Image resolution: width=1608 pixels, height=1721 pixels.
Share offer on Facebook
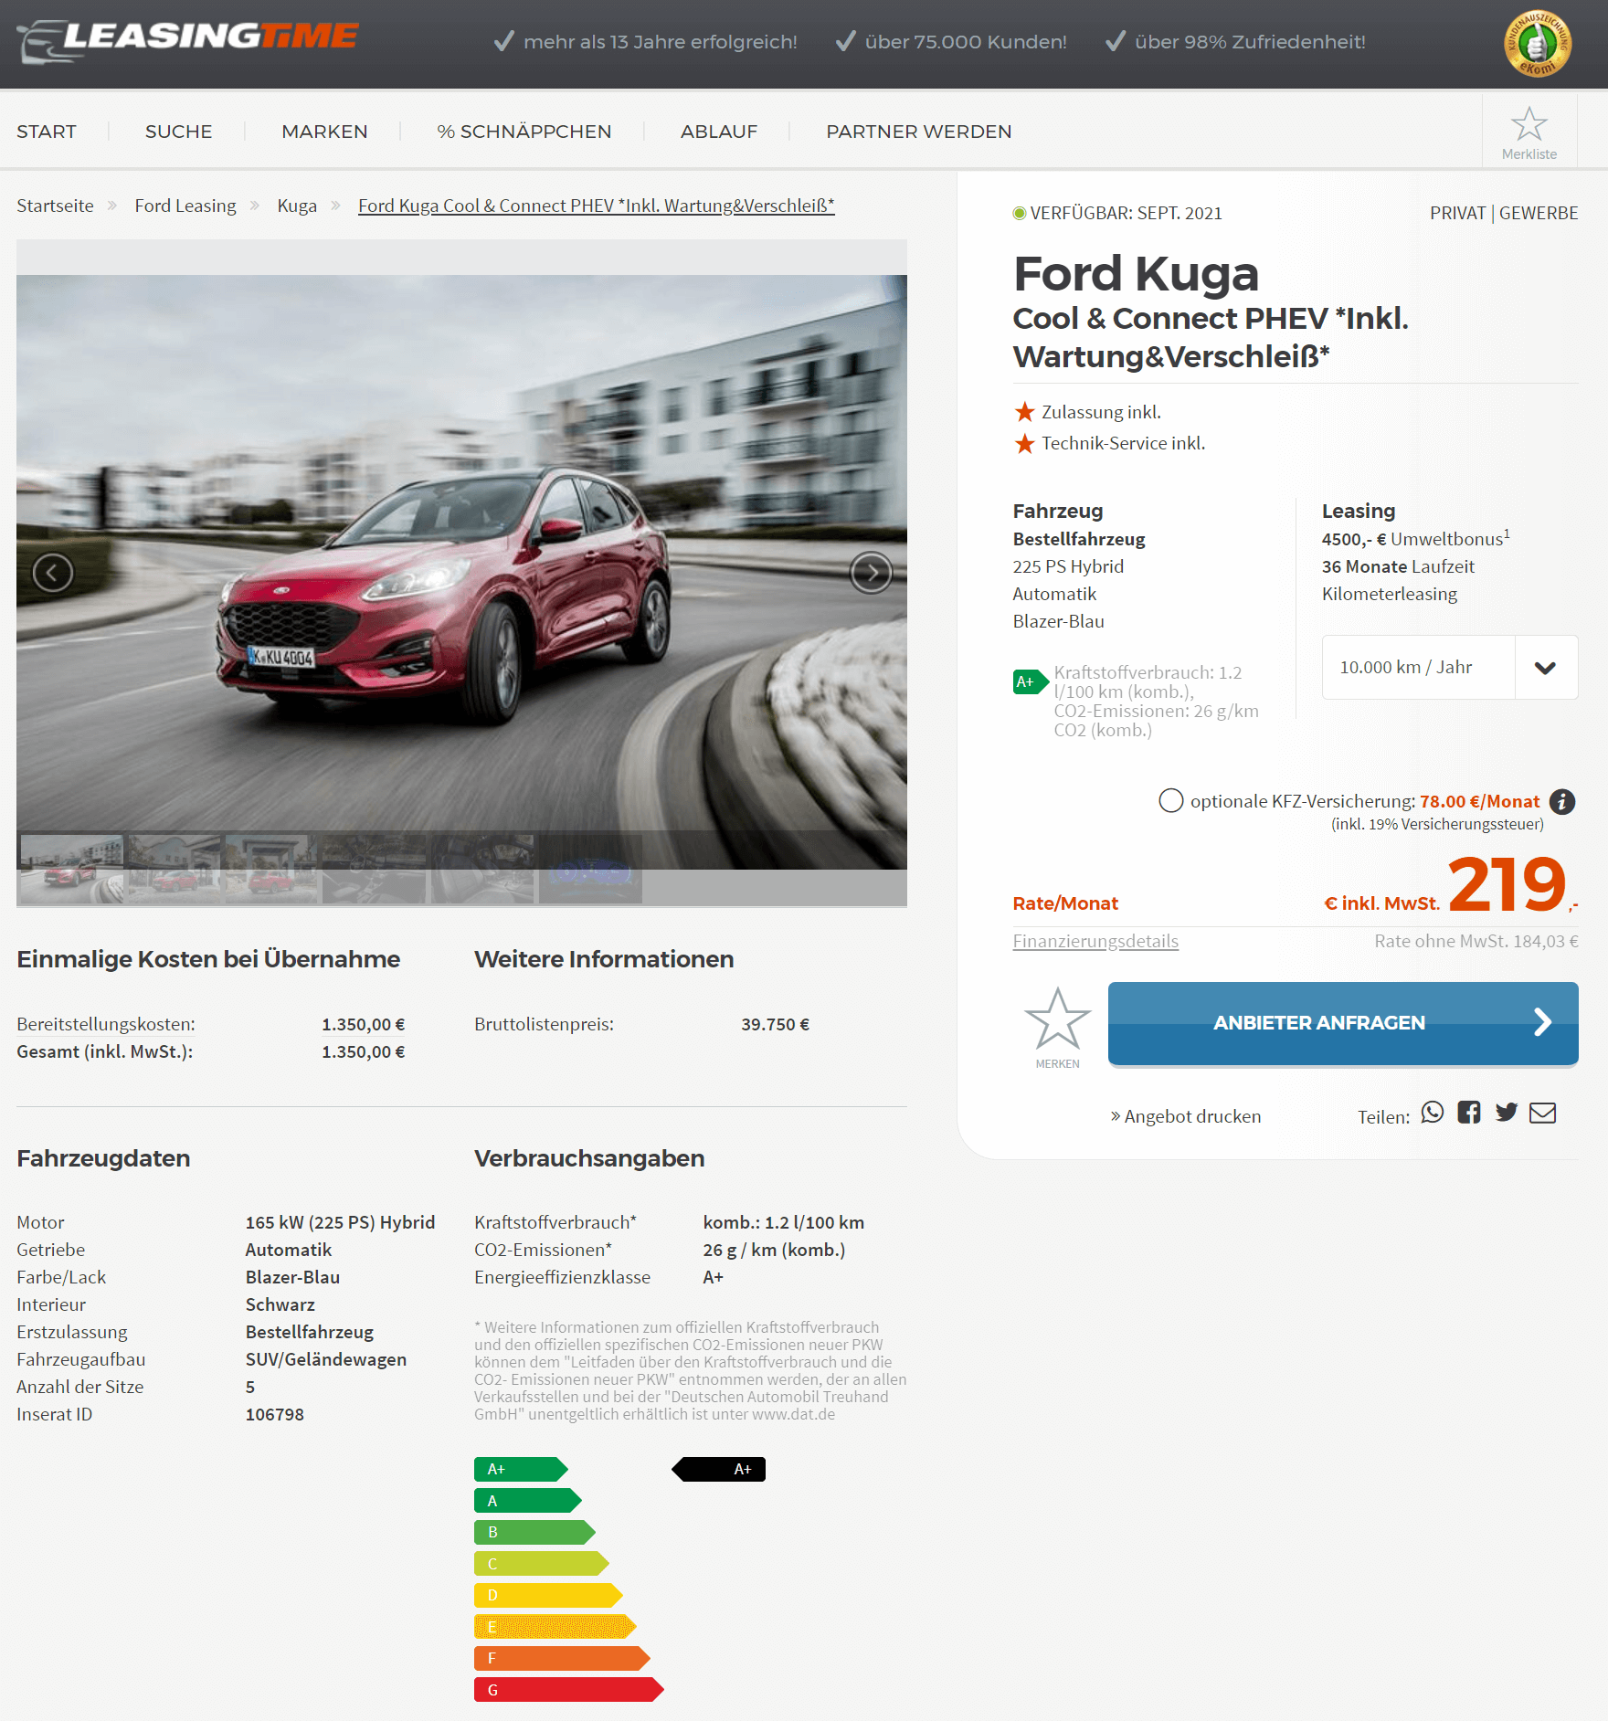tap(1469, 1113)
